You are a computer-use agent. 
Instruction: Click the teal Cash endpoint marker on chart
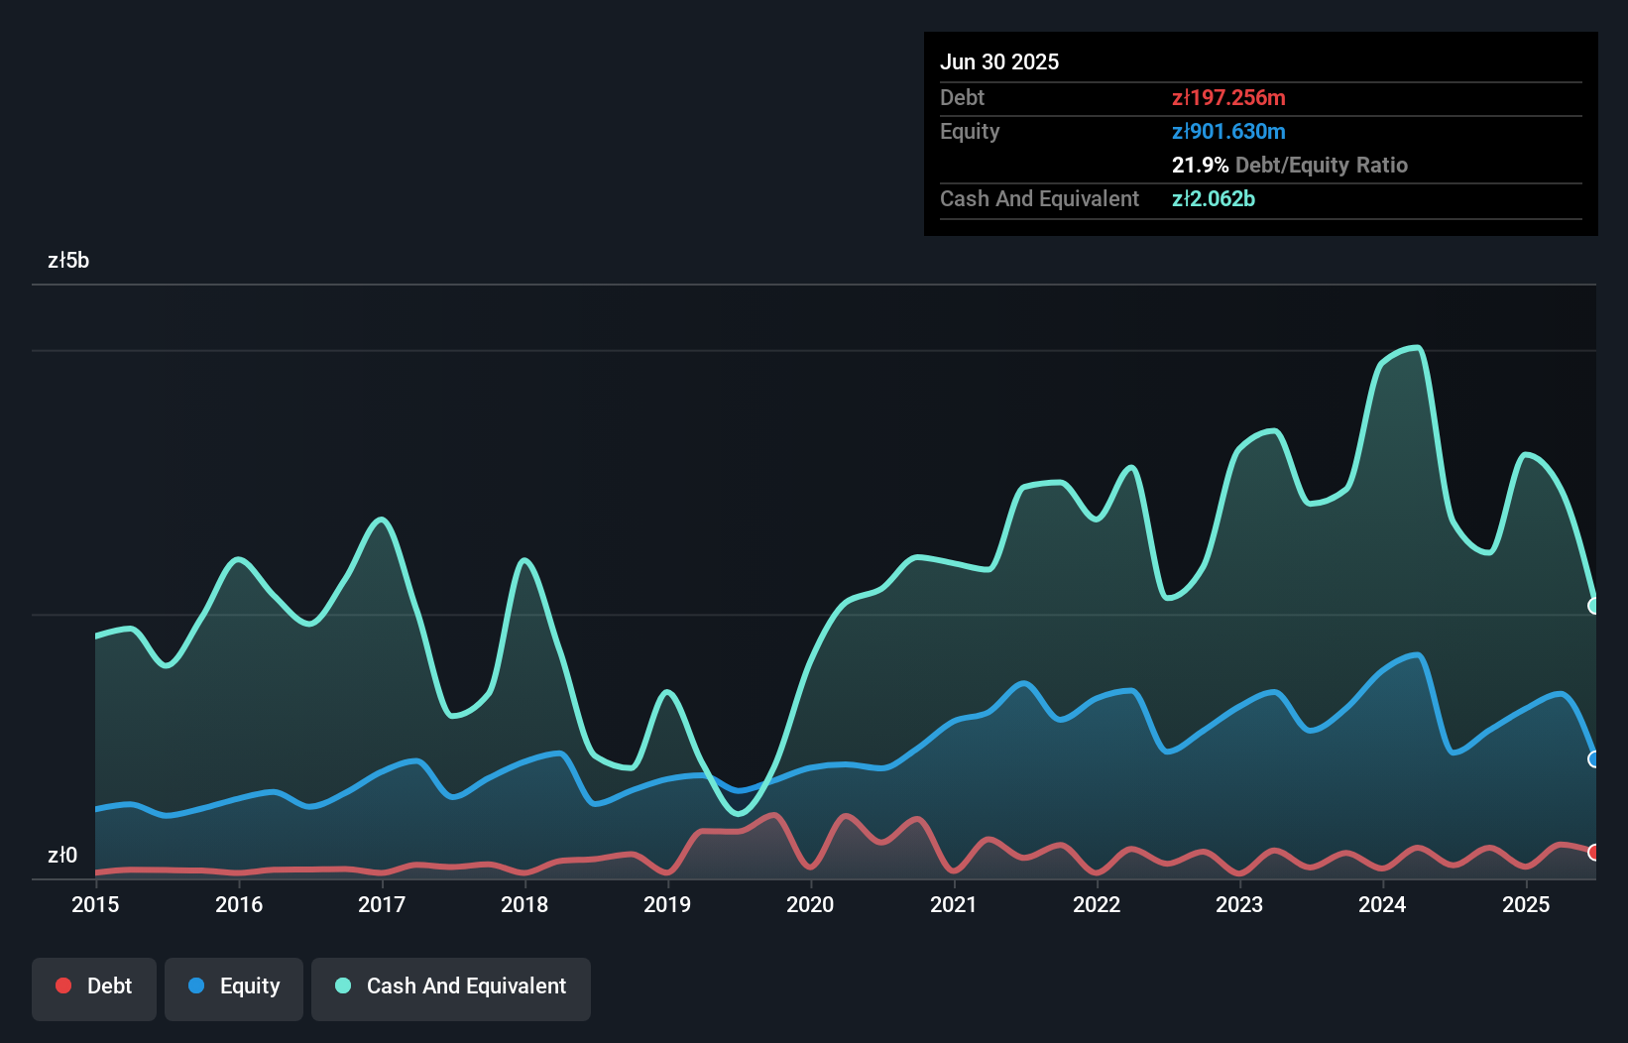click(1594, 606)
